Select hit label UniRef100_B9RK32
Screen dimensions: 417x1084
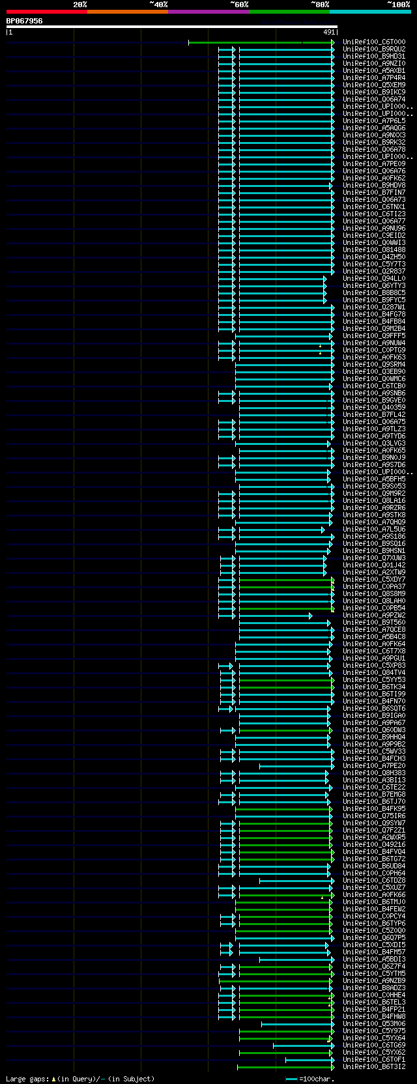coord(374,143)
